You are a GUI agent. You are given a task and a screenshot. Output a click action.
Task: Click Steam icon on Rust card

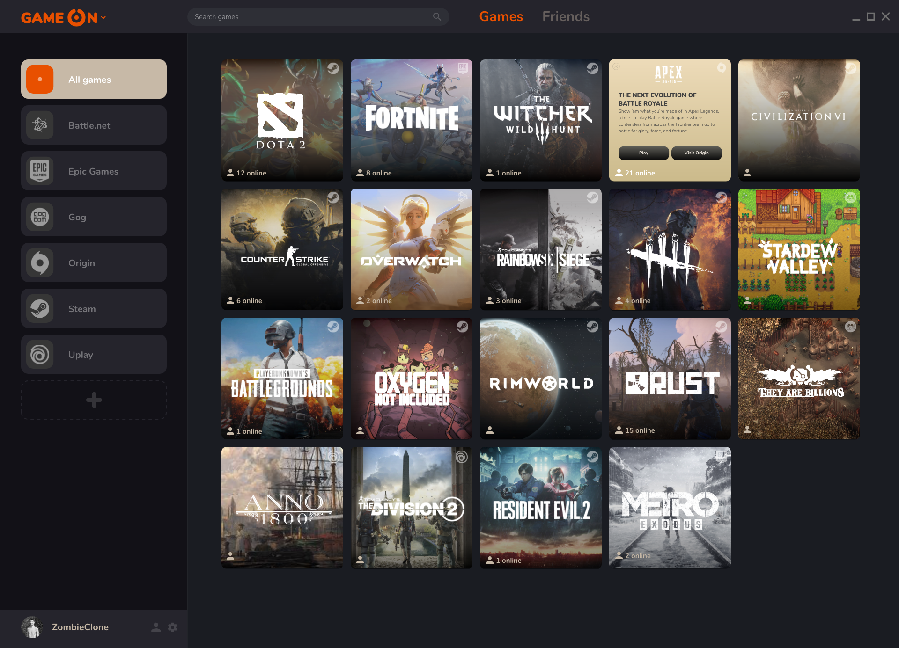(722, 327)
